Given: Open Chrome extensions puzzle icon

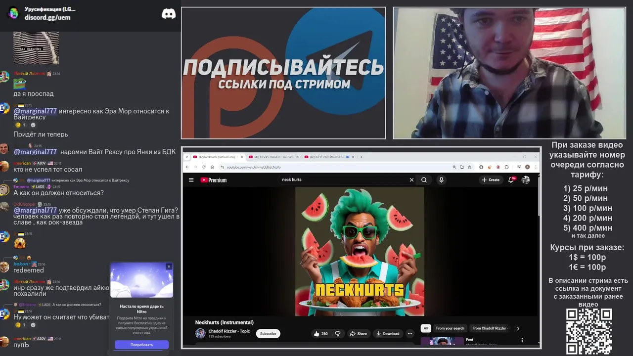Looking at the screenshot, I should click(506, 167).
